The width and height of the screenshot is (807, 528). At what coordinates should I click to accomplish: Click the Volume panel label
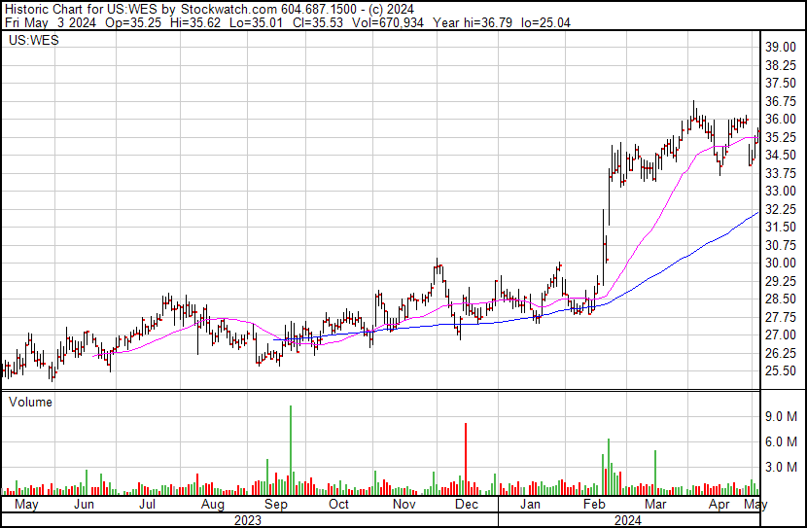(30, 402)
